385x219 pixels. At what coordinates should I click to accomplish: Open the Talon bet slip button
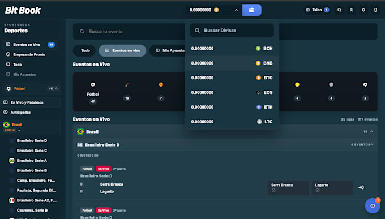point(317,10)
